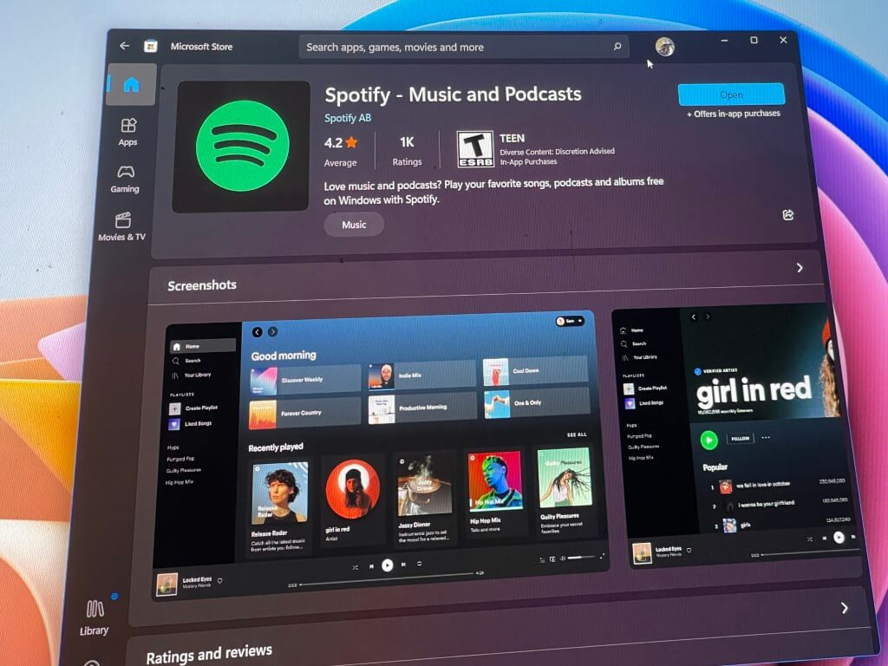
Task: Click the Spotify - Music and Podcasts title
Action: click(453, 95)
